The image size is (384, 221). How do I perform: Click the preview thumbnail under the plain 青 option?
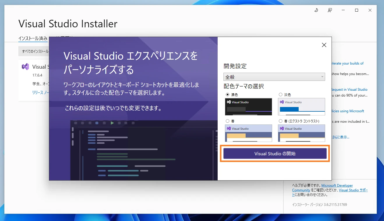coord(249,133)
